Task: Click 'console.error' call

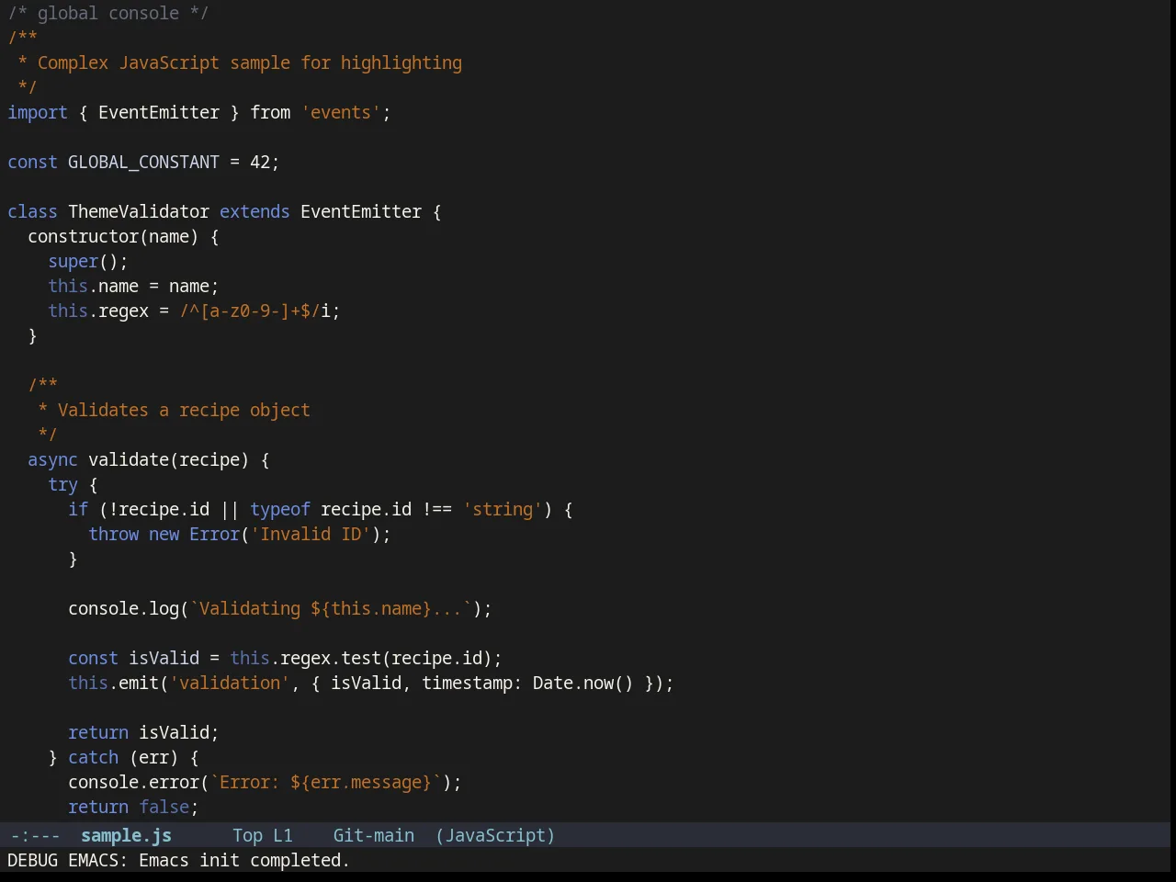Action: [133, 782]
